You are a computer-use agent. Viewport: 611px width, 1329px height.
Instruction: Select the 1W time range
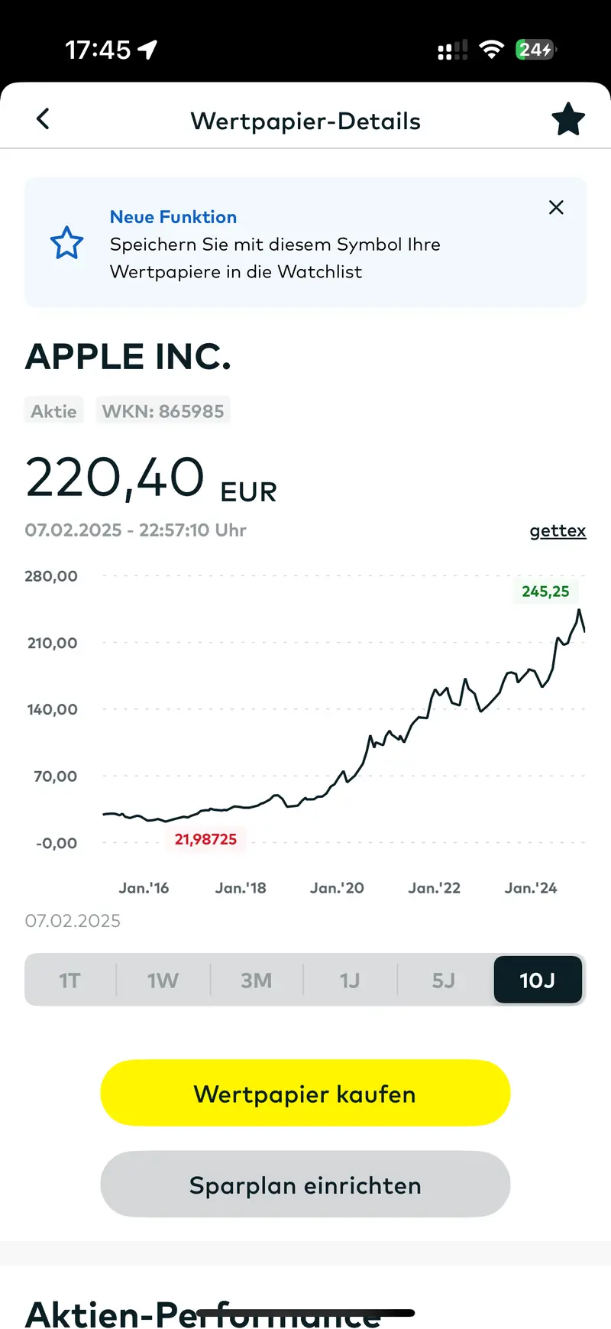click(x=163, y=980)
